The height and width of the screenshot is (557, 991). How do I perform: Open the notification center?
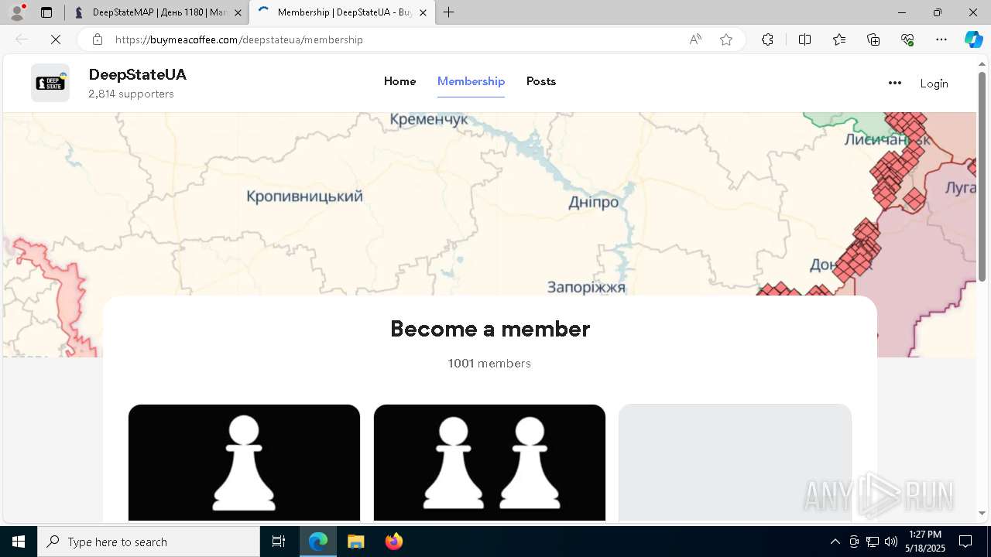[965, 542]
